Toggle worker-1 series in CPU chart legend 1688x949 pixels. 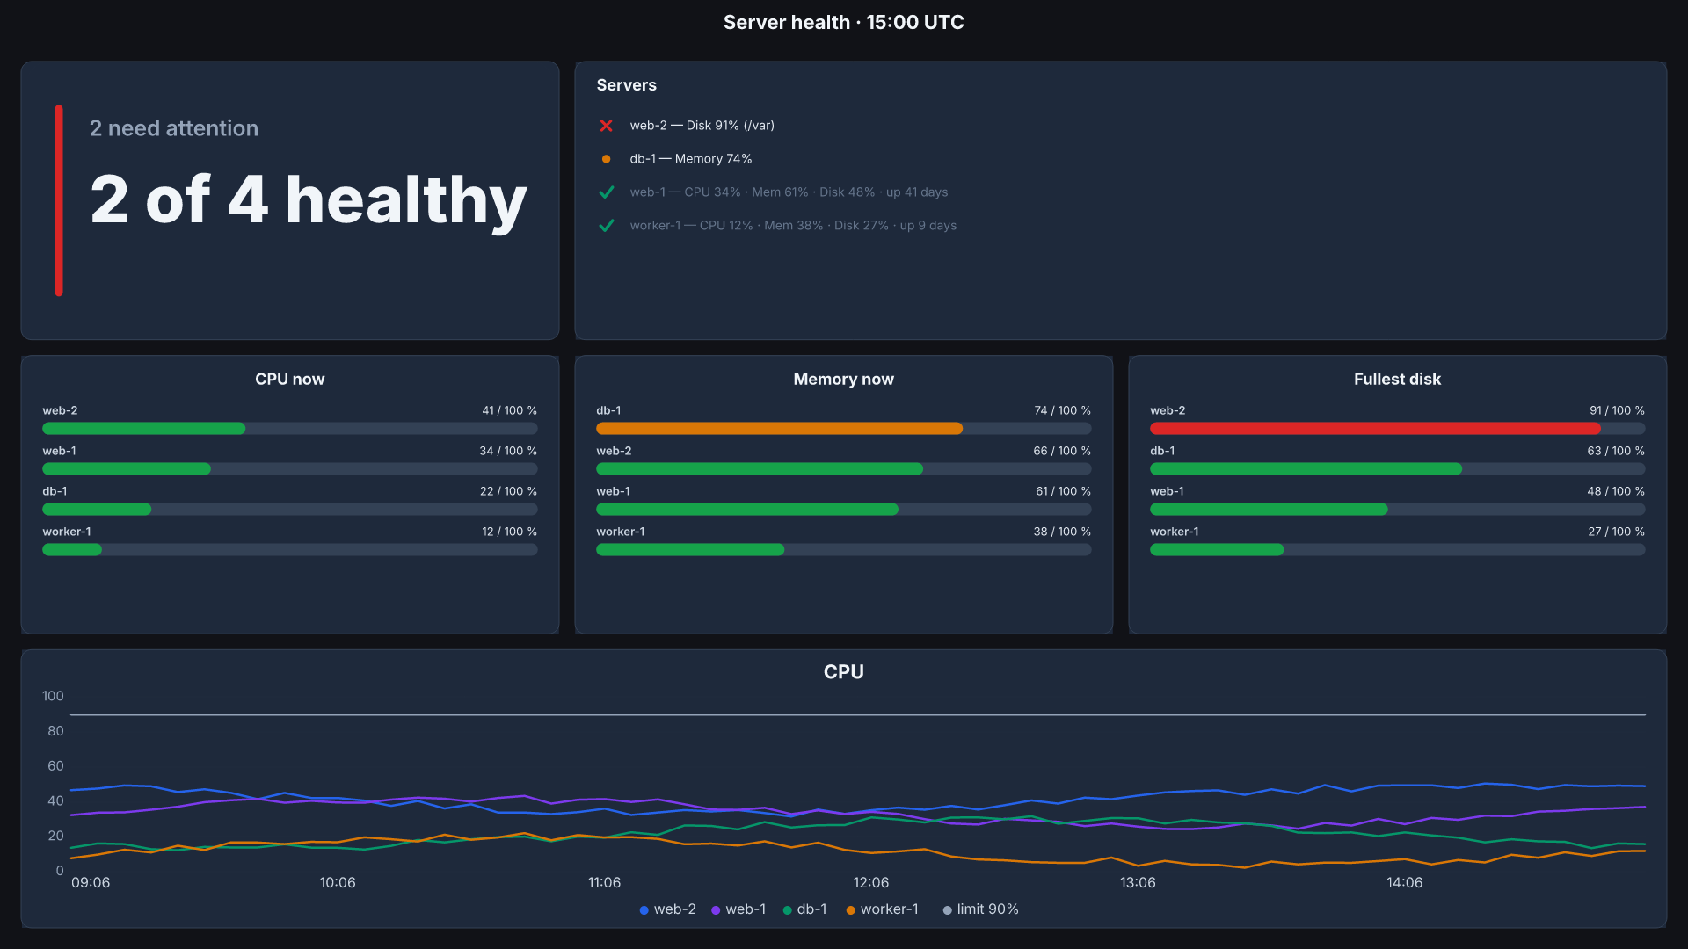[x=882, y=909]
